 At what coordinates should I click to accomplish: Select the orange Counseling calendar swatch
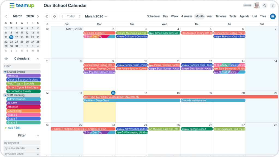[23, 111]
